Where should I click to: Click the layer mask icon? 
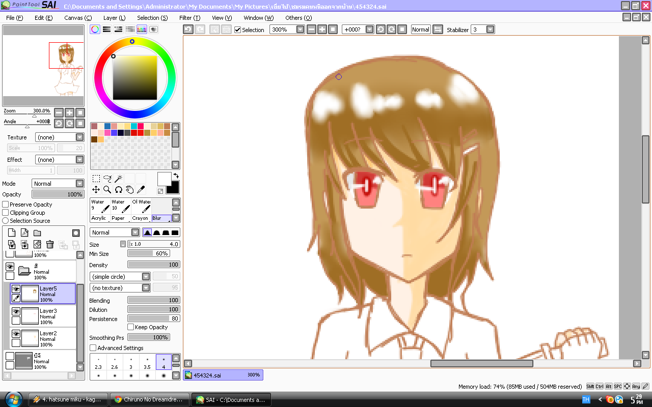click(x=76, y=233)
